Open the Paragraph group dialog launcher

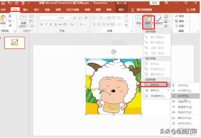pos(131,31)
